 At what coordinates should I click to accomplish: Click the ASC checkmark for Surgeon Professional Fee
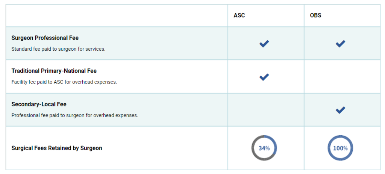[x=264, y=44]
